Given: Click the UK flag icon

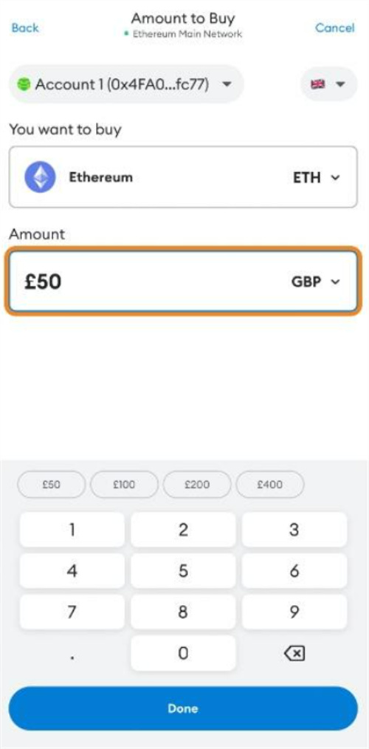Looking at the screenshot, I should point(318,84).
